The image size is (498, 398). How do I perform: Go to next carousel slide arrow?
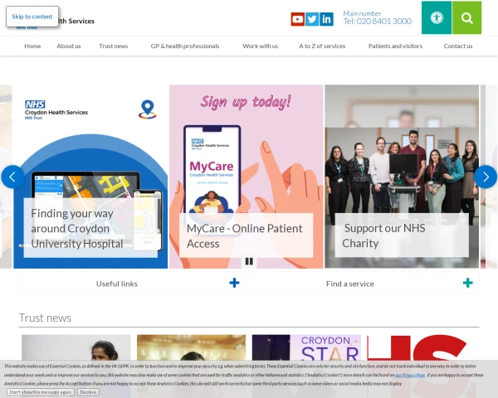[x=486, y=177]
